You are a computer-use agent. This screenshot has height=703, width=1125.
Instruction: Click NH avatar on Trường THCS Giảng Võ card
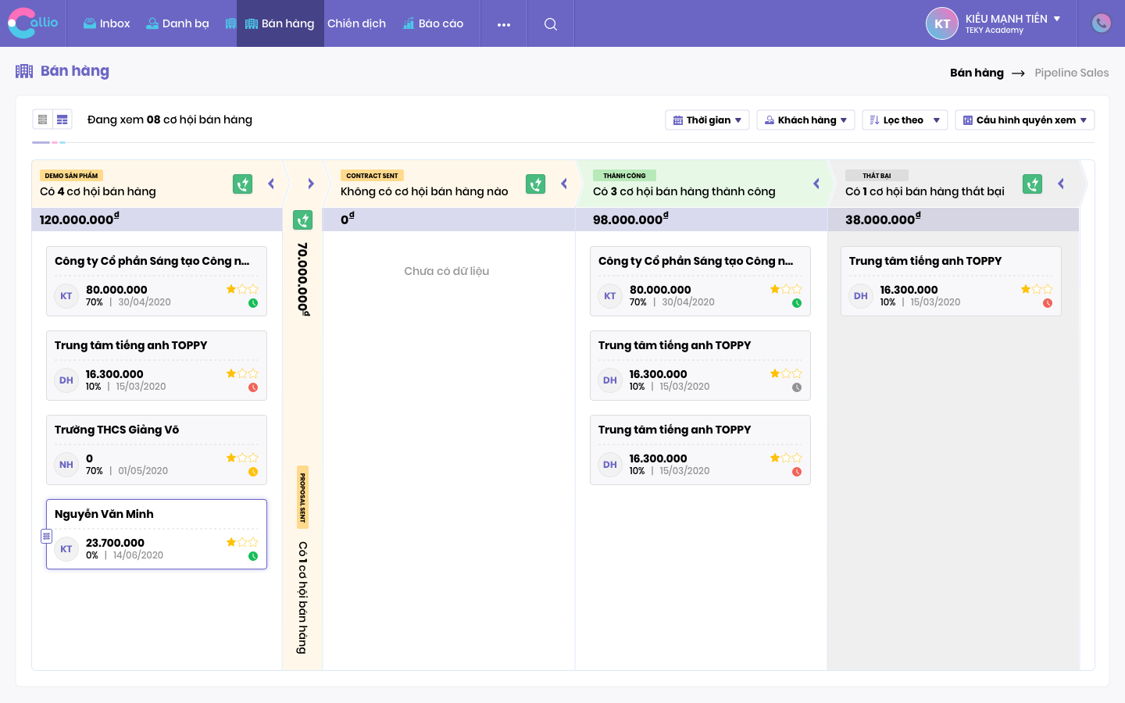click(x=66, y=465)
